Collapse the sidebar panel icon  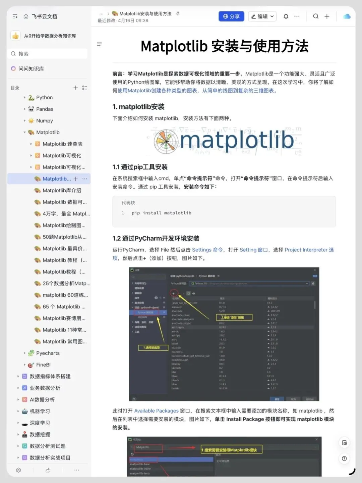pyautogui.click(x=15, y=16)
